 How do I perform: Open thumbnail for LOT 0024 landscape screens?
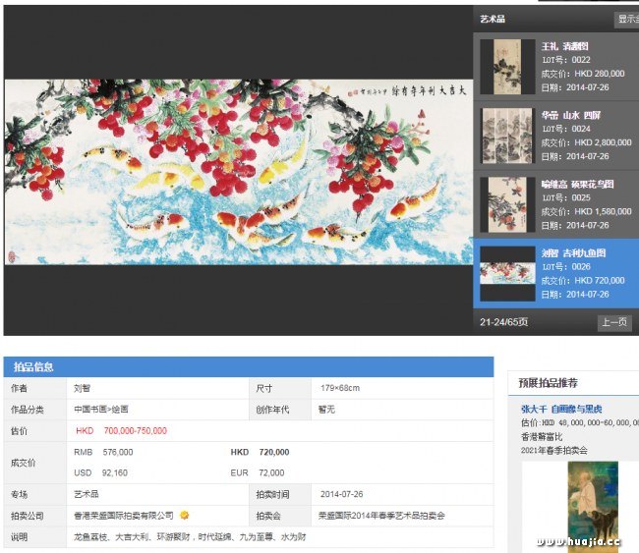(x=507, y=136)
